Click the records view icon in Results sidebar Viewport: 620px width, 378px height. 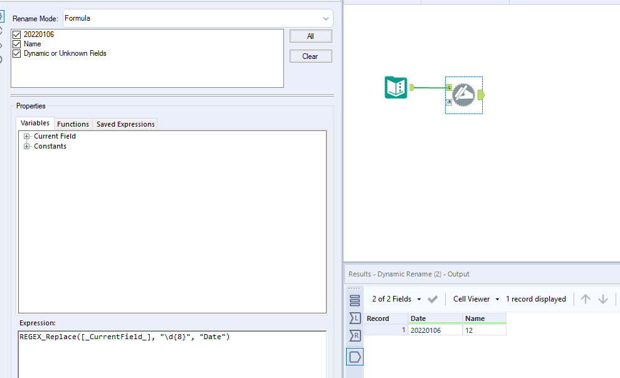(355, 299)
